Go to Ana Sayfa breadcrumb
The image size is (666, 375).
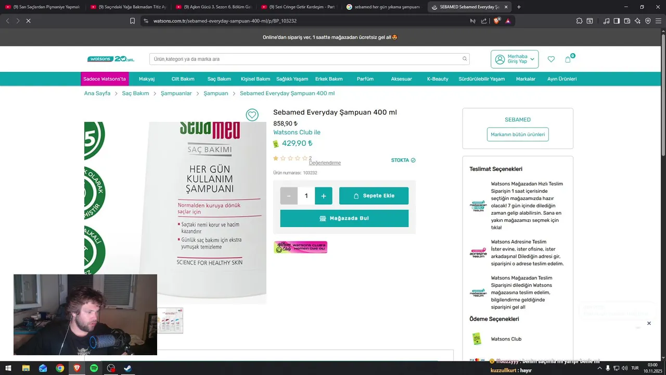click(97, 93)
